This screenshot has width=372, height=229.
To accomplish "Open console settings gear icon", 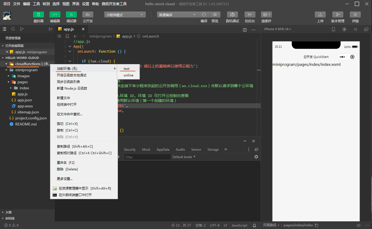I will click(x=256, y=157).
